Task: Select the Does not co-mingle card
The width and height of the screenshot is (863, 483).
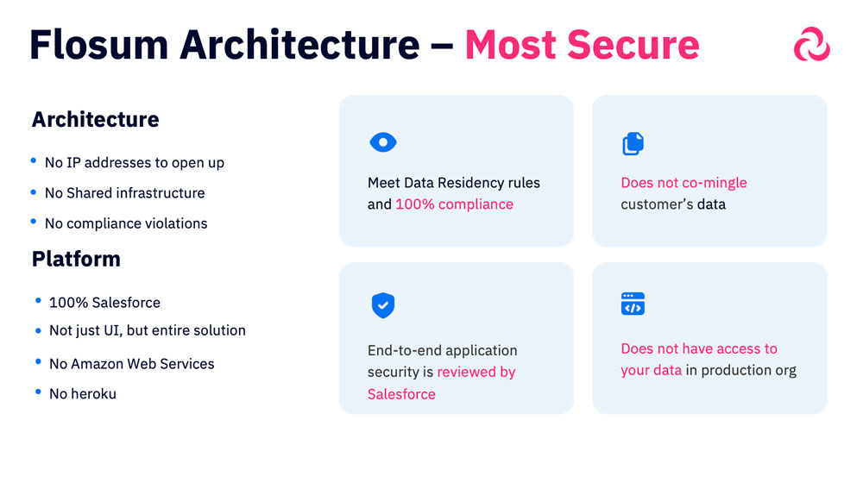Action: point(709,171)
